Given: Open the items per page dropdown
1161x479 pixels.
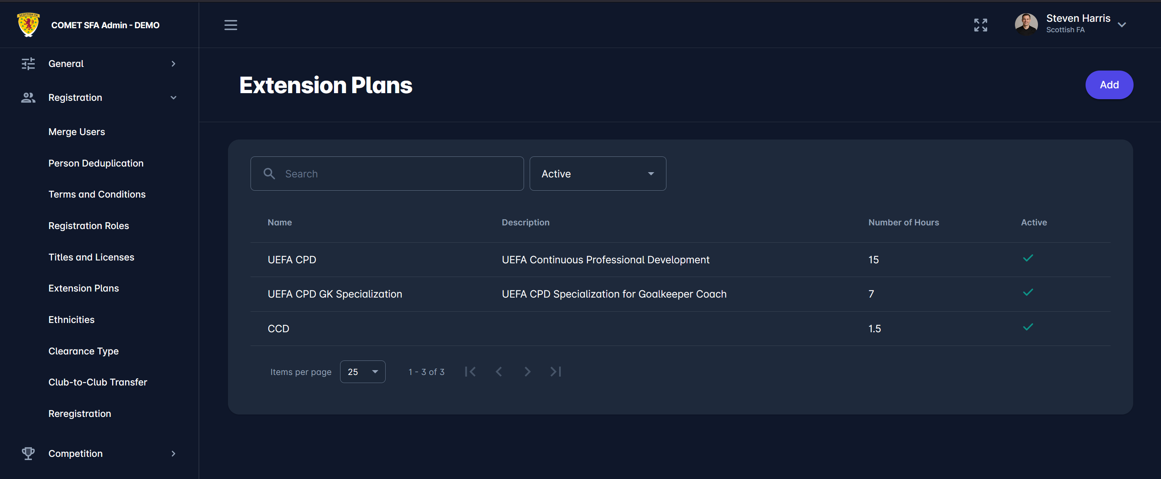Looking at the screenshot, I should click(x=362, y=372).
